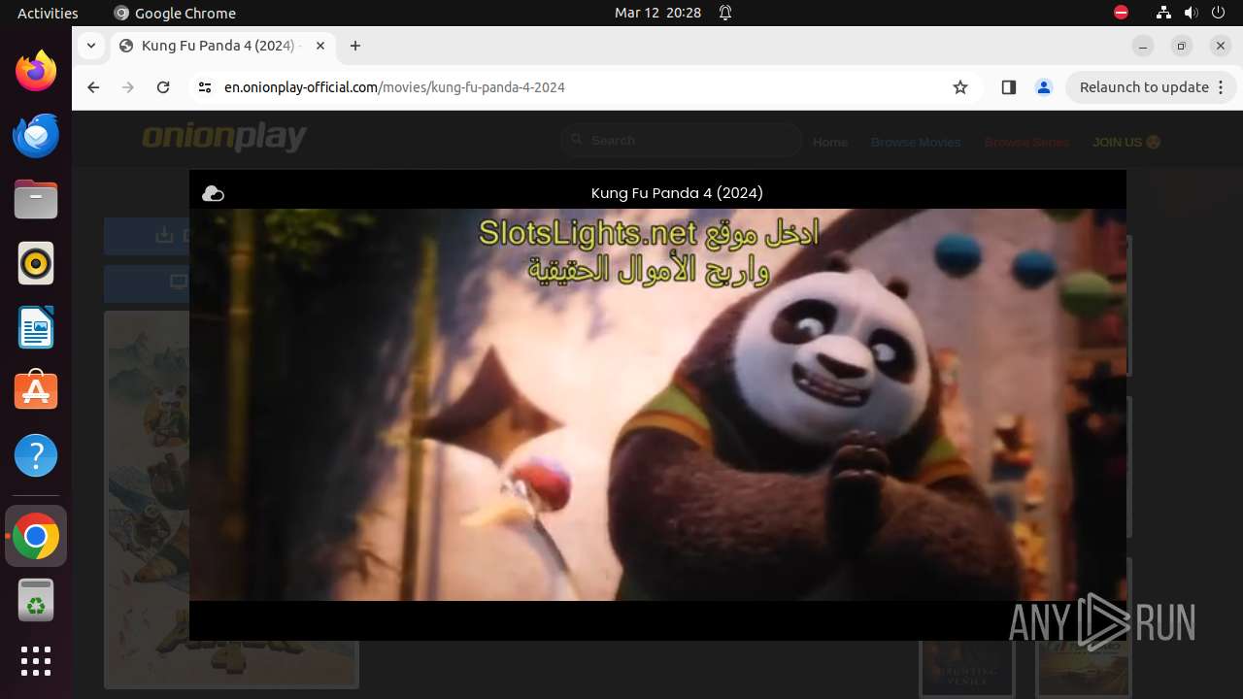1243x699 pixels.
Task: Toggle Chrome side panel
Action: (x=1008, y=87)
